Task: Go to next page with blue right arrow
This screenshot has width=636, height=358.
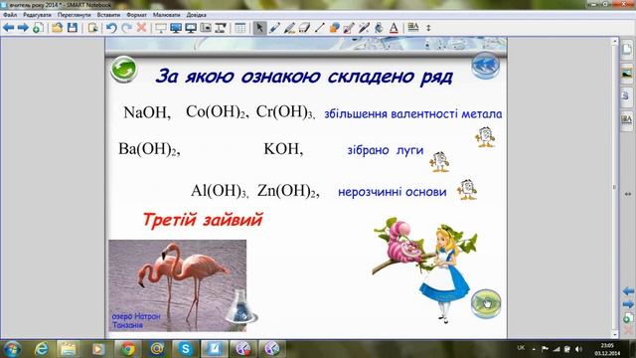Action: point(23,28)
